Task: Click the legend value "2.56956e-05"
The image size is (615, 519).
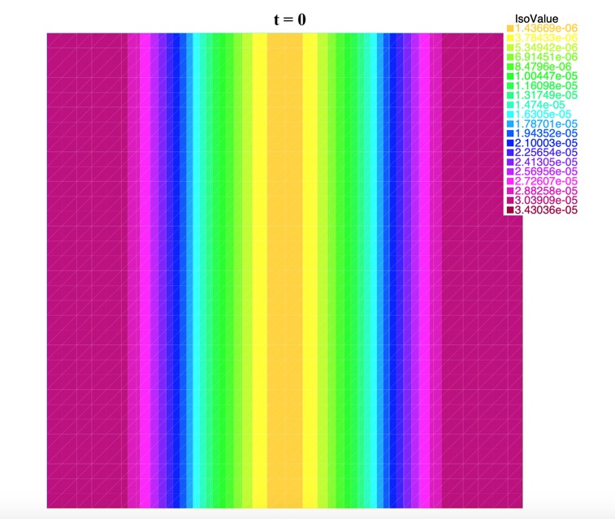Action: point(546,171)
